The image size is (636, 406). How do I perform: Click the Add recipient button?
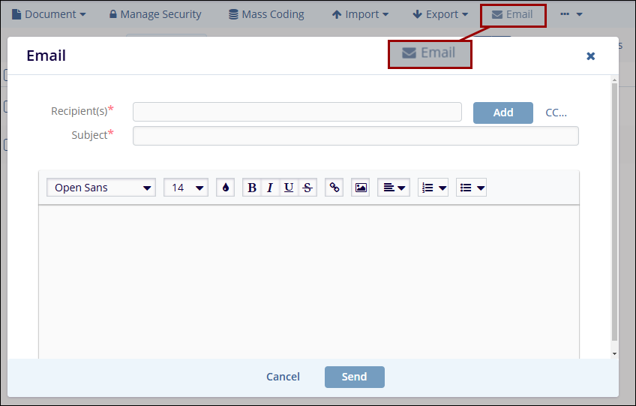pos(502,113)
